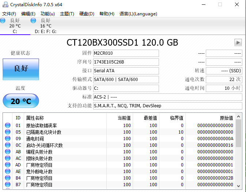Click the next disk arrow button

(x=238, y=42)
